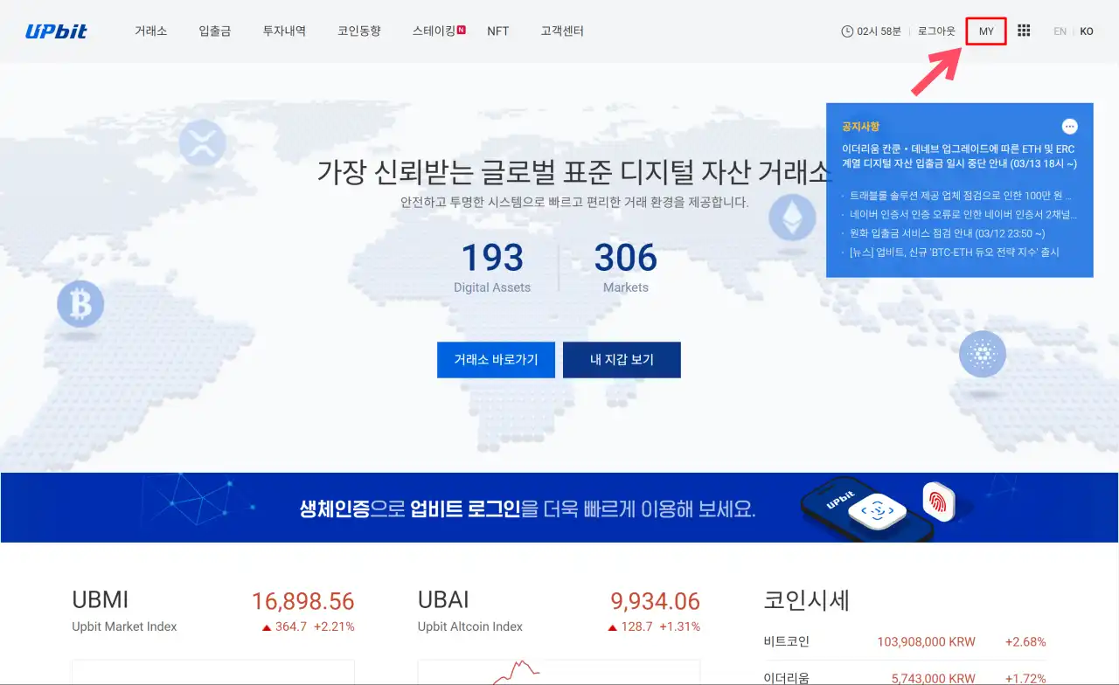Open the 입출금 menu
Screen dimensions: 1119x685
[x=215, y=31]
